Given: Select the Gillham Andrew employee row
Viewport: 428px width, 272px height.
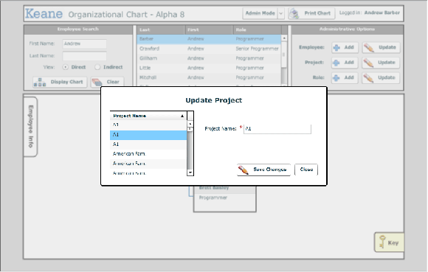Looking at the screenshot, I should click(x=209, y=58).
